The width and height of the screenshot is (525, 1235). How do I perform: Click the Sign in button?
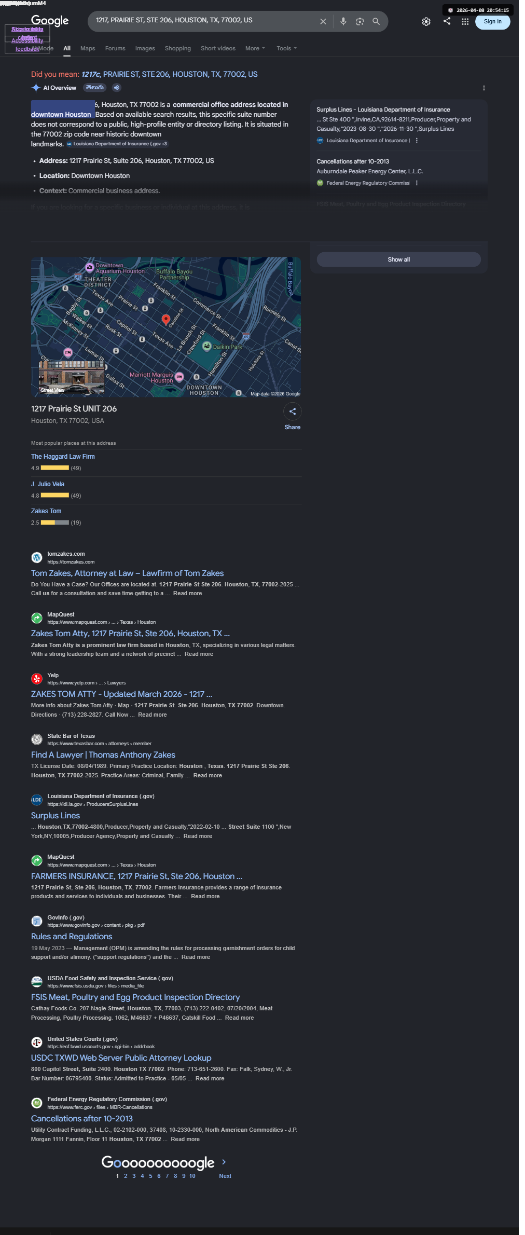(x=492, y=22)
